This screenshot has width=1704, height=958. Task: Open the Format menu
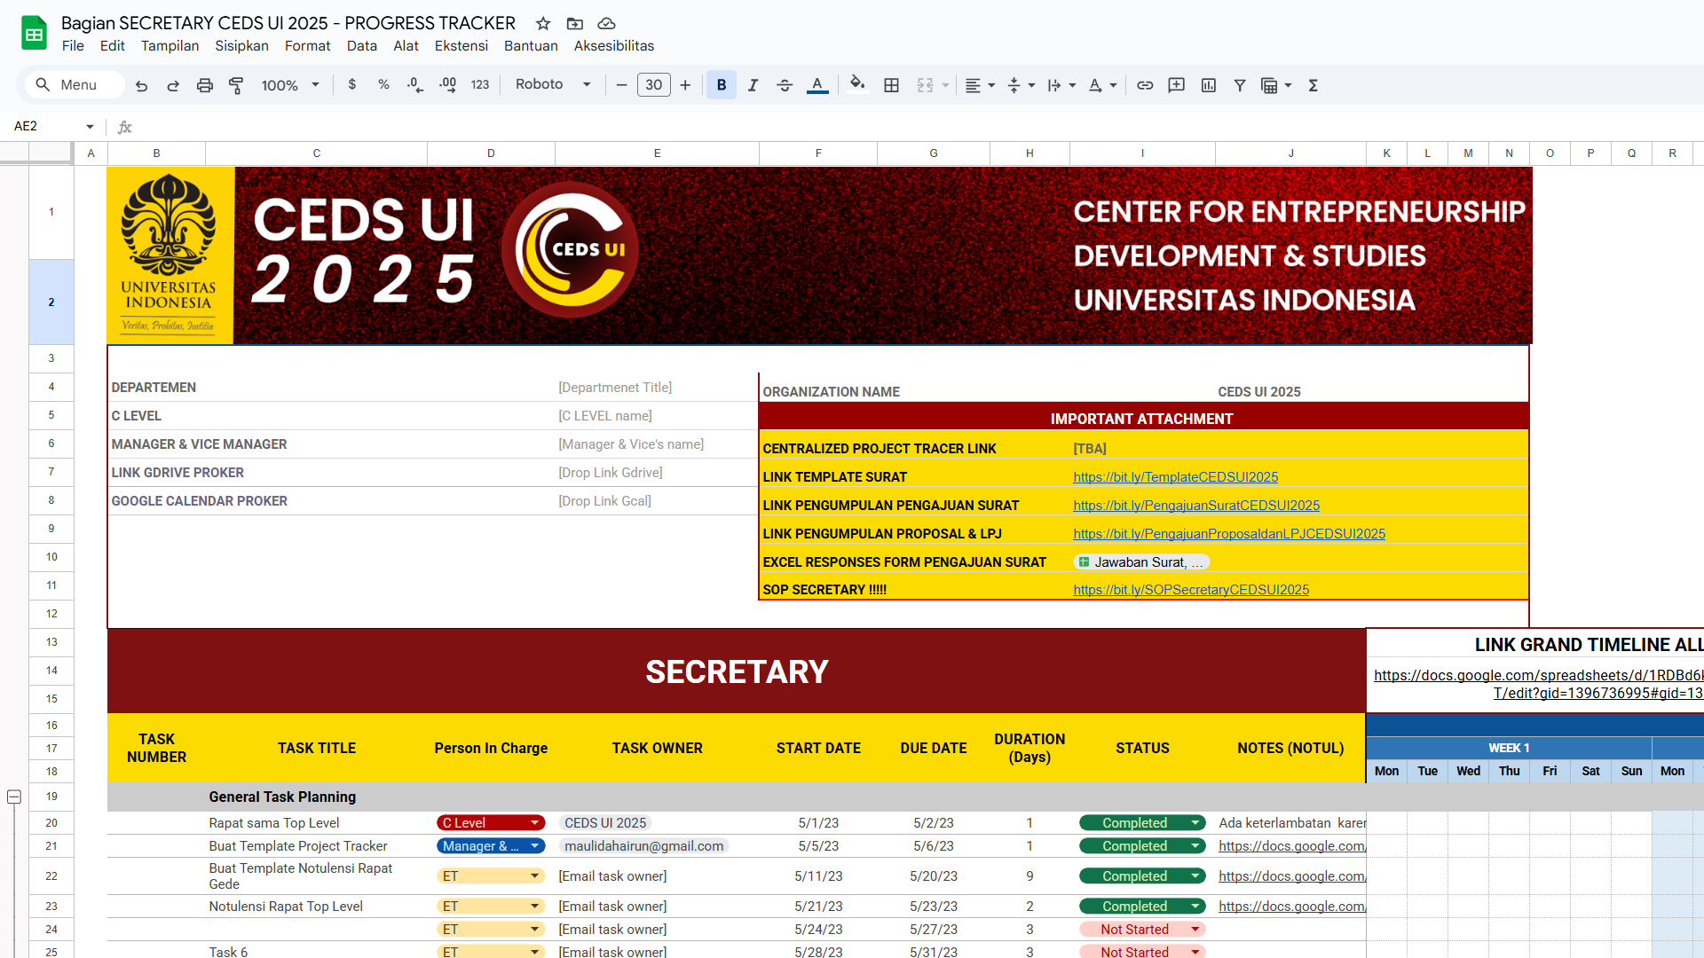point(307,46)
